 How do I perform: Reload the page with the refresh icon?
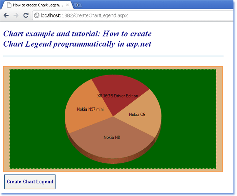pyautogui.click(x=26, y=15)
